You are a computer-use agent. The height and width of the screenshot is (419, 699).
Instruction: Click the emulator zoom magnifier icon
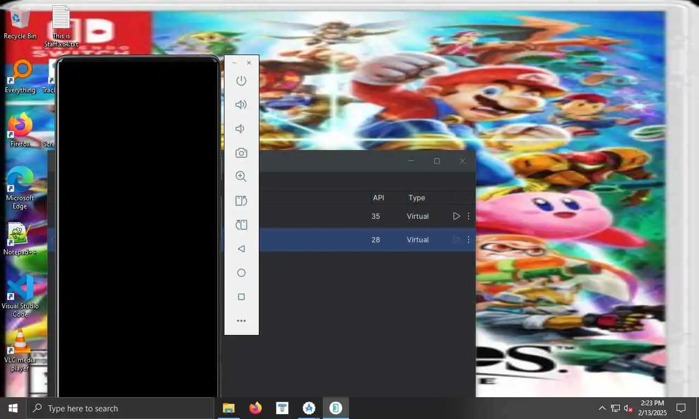(241, 177)
